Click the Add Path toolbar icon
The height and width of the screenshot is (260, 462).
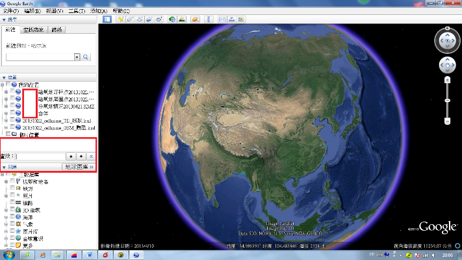(140, 19)
